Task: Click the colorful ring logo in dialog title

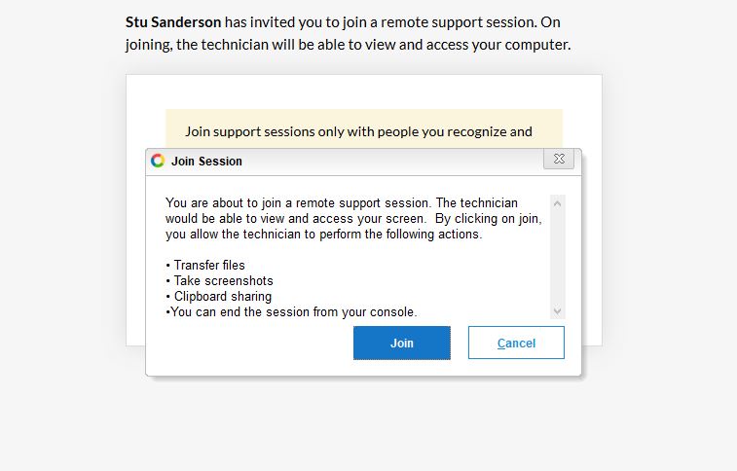Action: (x=158, y=161)
